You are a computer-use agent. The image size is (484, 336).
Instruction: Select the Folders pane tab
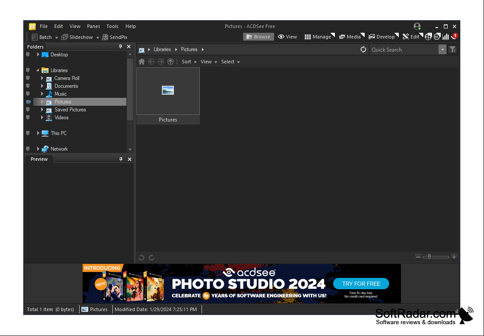[x=35, y=47]
